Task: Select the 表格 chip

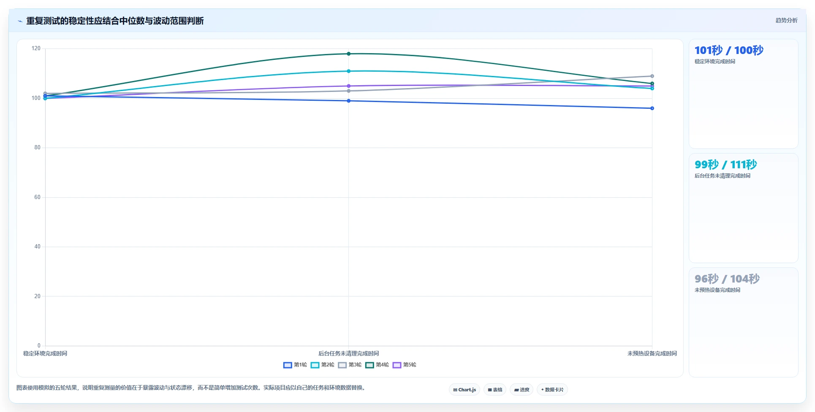Action: point(495,390)
